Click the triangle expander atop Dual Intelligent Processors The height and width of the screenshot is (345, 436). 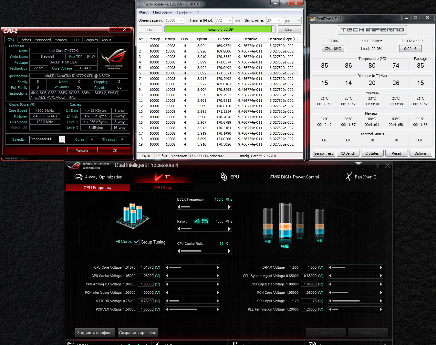[358, 164]
